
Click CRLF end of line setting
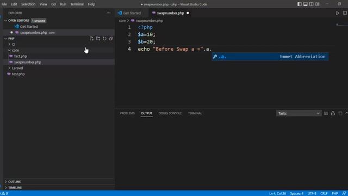[324, 194]
